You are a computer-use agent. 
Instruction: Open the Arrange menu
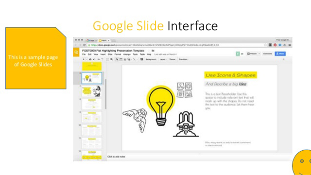click(127, 54)
